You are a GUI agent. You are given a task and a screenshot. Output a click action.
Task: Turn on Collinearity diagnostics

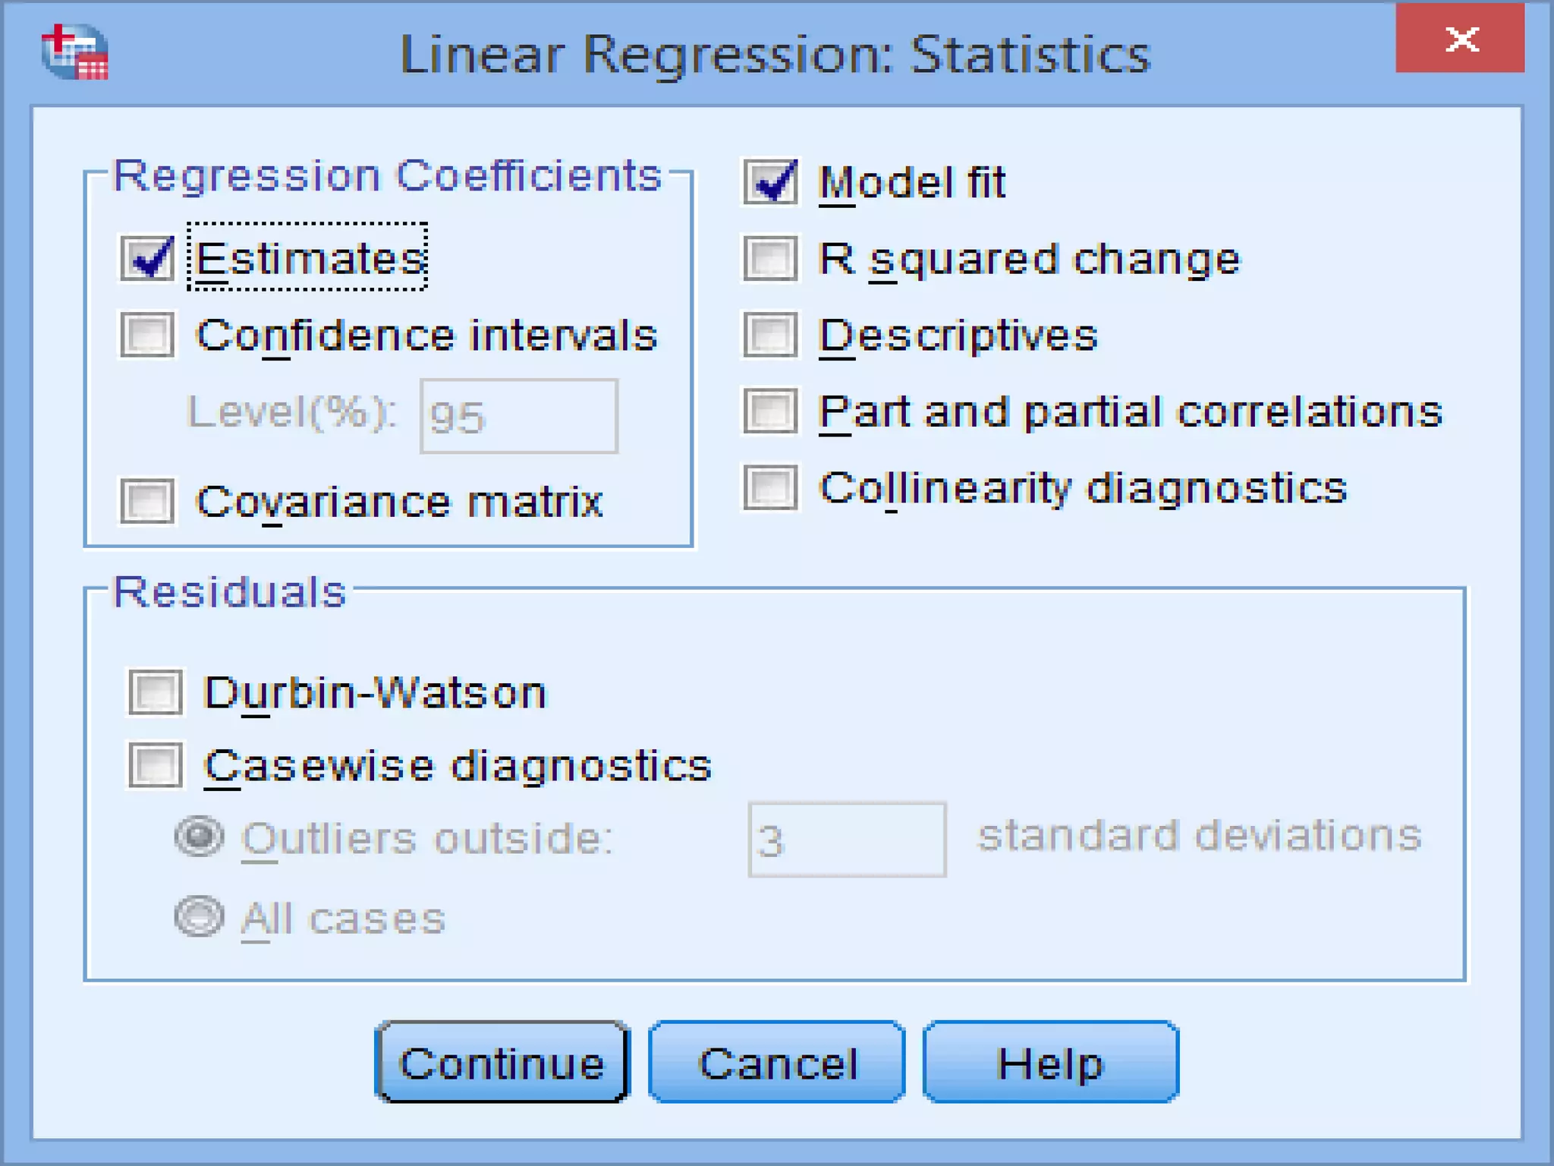coord(770,487)
